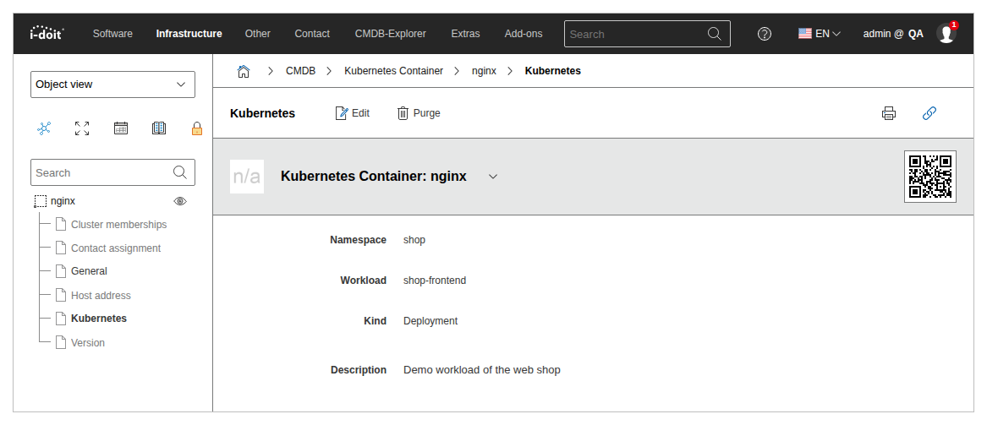Screen dimensions: 987x425
Task: Click the trash Purge button
Action: 419,113
